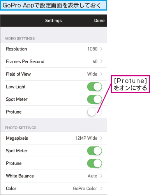150x195 pixels.
Task: Turn off video Spot Meter switch
Action: (94, 99)
